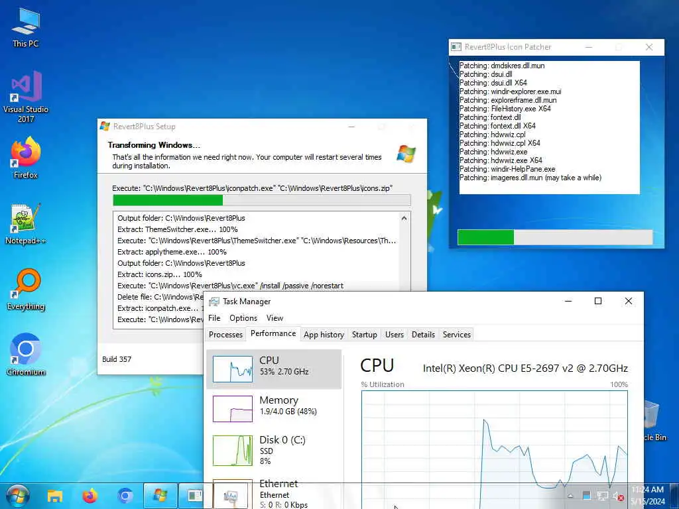The width and height of the screenshot is (679, 509).
Task: Switch to Task Manager taskbar button
Action: pos(231,496)
